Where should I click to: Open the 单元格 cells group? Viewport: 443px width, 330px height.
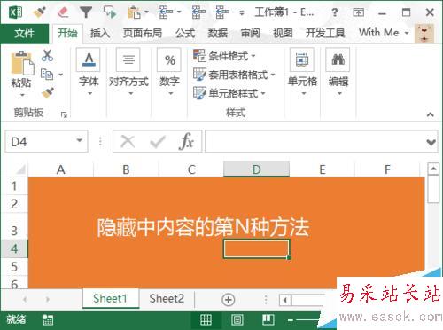click(x=302, y=72)
